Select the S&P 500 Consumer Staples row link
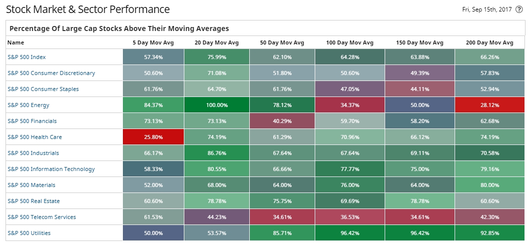This screenshot has height=244, width=530. pos(43,89)
